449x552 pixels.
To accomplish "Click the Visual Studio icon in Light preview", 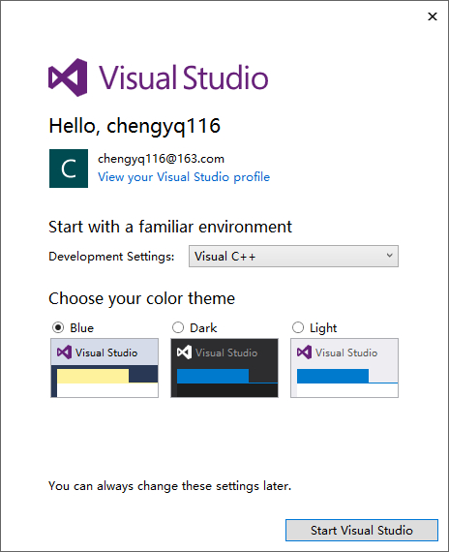I will 304,353.
